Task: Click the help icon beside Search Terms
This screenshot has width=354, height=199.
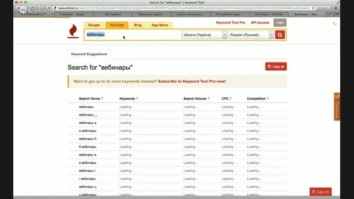Action: 102,98
